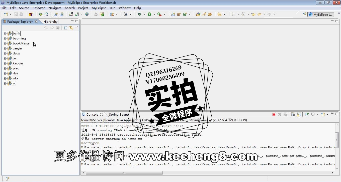Expand the kaoqin project
This screenshot has width=341, height=182.
point(5,63)
